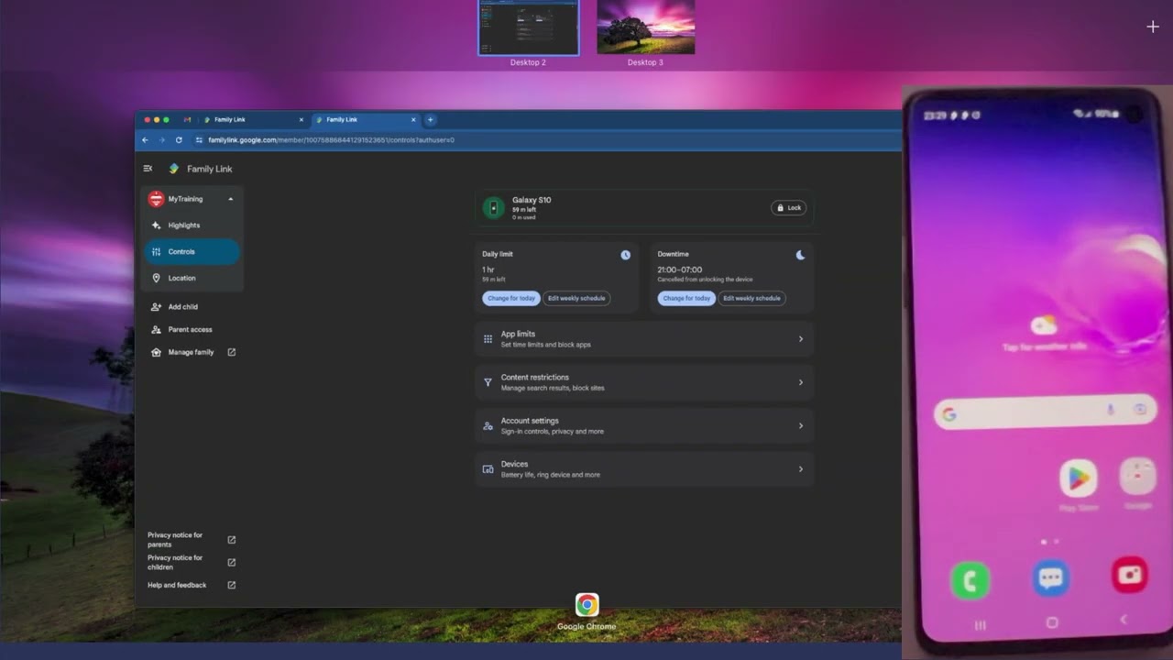The width and height of the screenshot is (1173, 660).
Task: Click the Galaxy S10 device icon
Action: click(493, 208)
